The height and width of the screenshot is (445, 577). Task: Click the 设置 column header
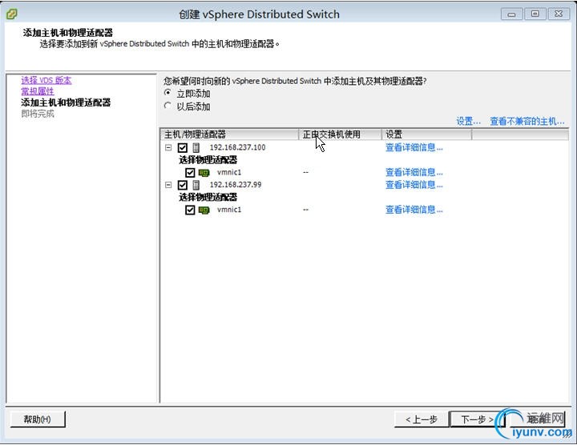pyautogui.click(x=426, y=134)
